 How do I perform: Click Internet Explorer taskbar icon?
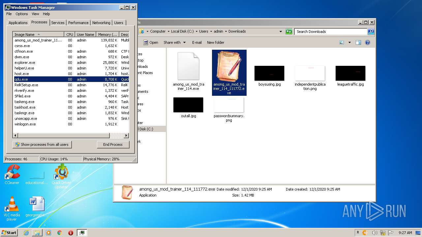[x=26, y=233]
